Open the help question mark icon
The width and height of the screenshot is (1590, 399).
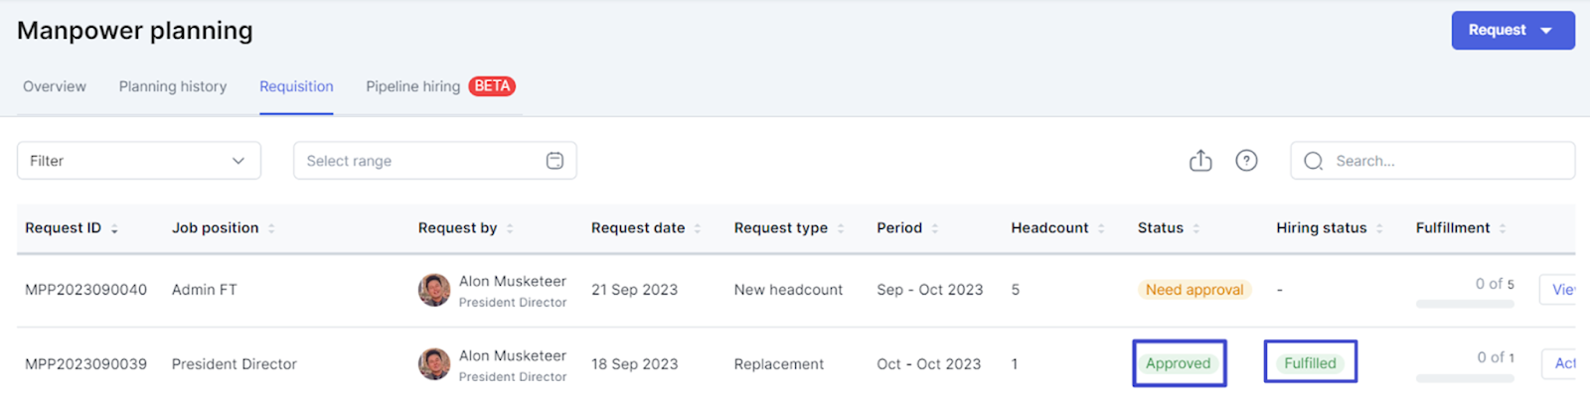[1246, 161]
